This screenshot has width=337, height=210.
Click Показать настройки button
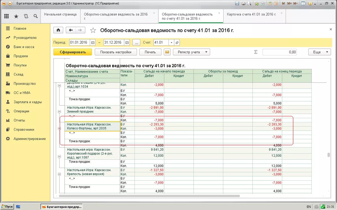pyautogui.click(x=116, y=52)
